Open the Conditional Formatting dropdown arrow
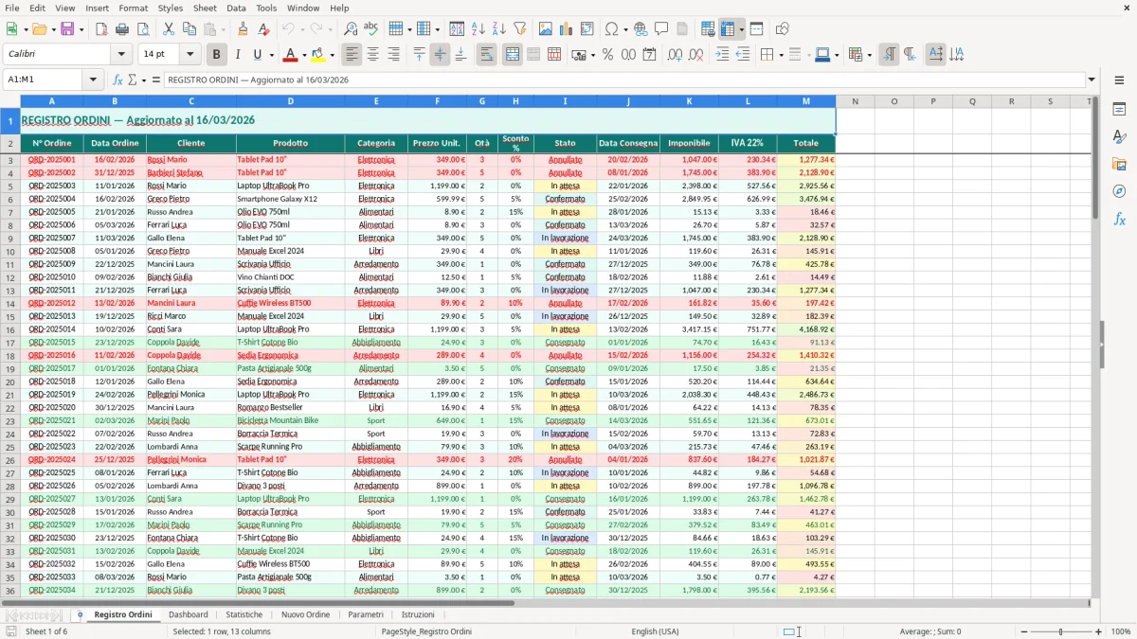 click(x=869, y=55)
